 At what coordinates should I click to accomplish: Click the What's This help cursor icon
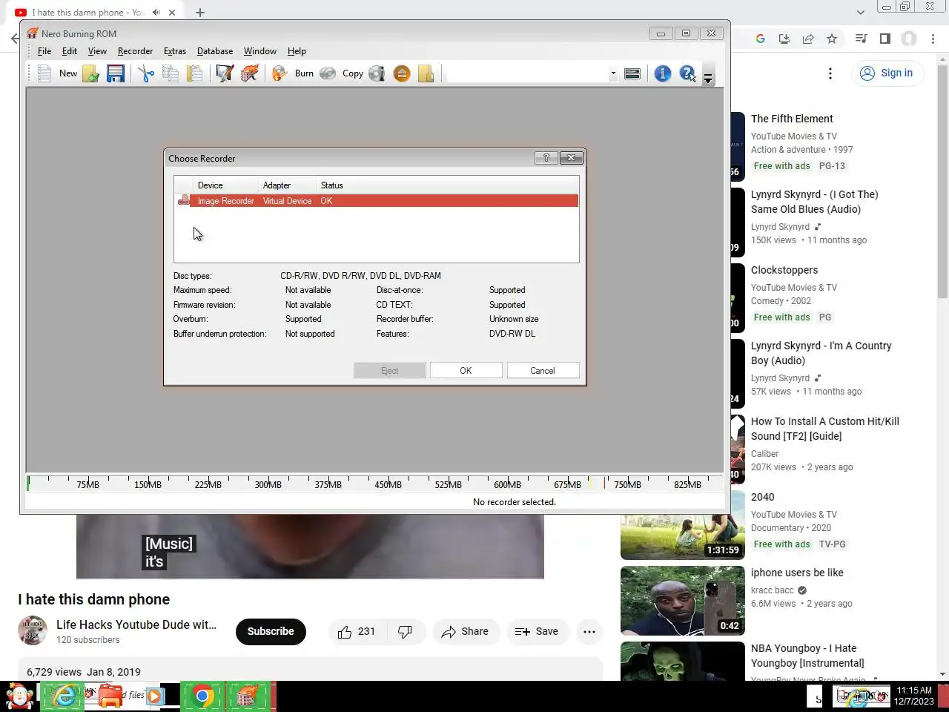coord(688,73)
